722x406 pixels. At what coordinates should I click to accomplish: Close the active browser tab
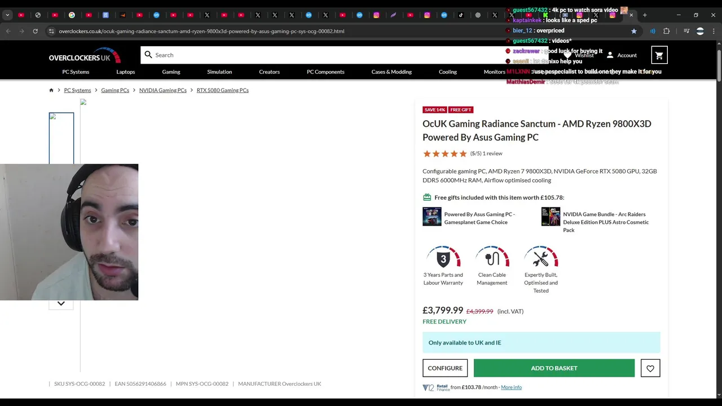631,15
